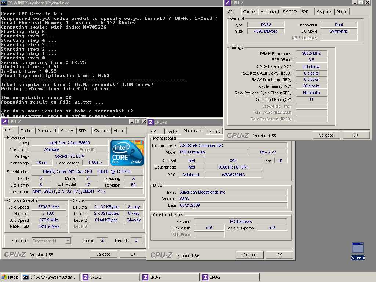Screen dimensions: 376x282
Task: Select the third CPU-Z taskbar button
Action: pos(230,277)
